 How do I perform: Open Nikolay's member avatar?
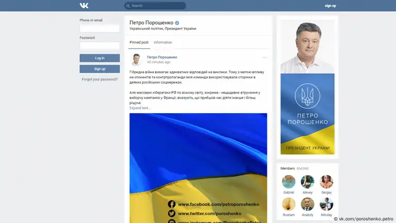click(326, 204)
